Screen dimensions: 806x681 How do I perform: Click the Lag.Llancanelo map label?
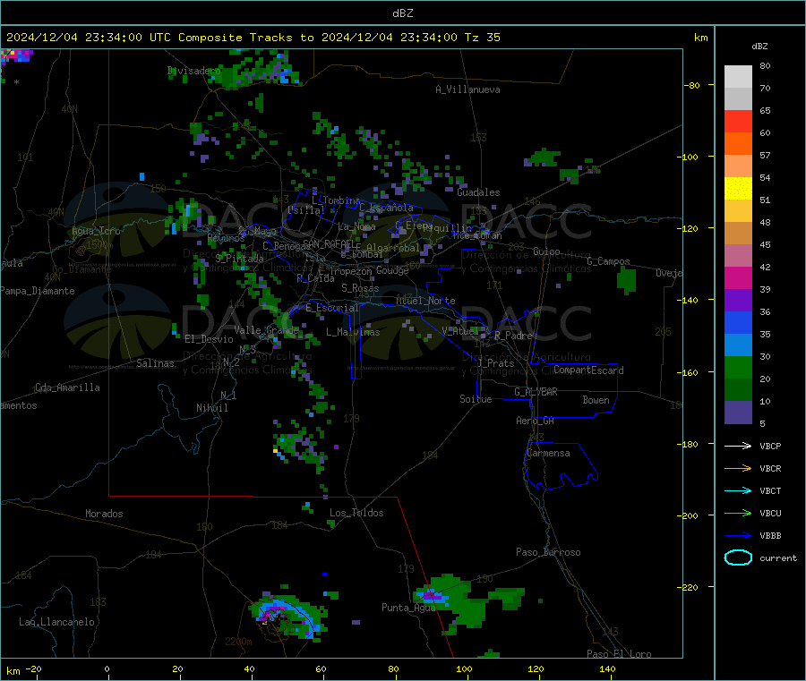(x=56, y=622)
